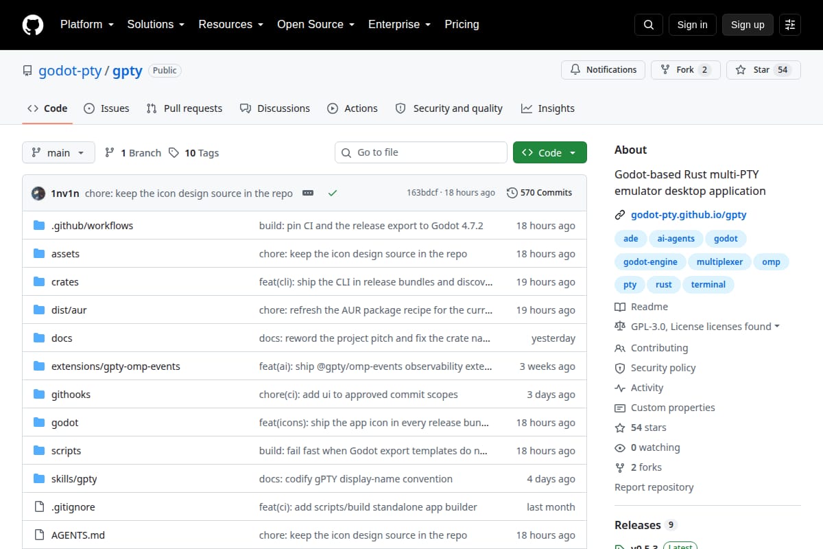Screen dimensions: 823x549
Task: Click the bell Notifications button
Action: click(x=604, y=69)
